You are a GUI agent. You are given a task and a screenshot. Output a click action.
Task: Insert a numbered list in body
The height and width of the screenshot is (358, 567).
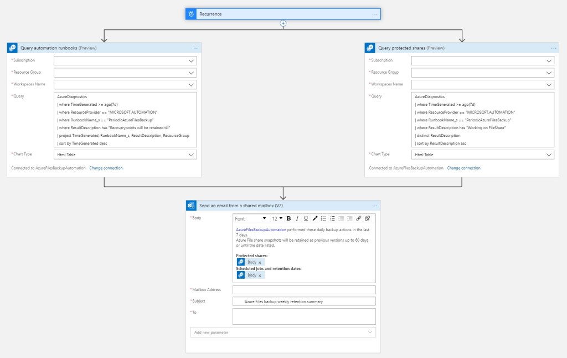point(332,218)
